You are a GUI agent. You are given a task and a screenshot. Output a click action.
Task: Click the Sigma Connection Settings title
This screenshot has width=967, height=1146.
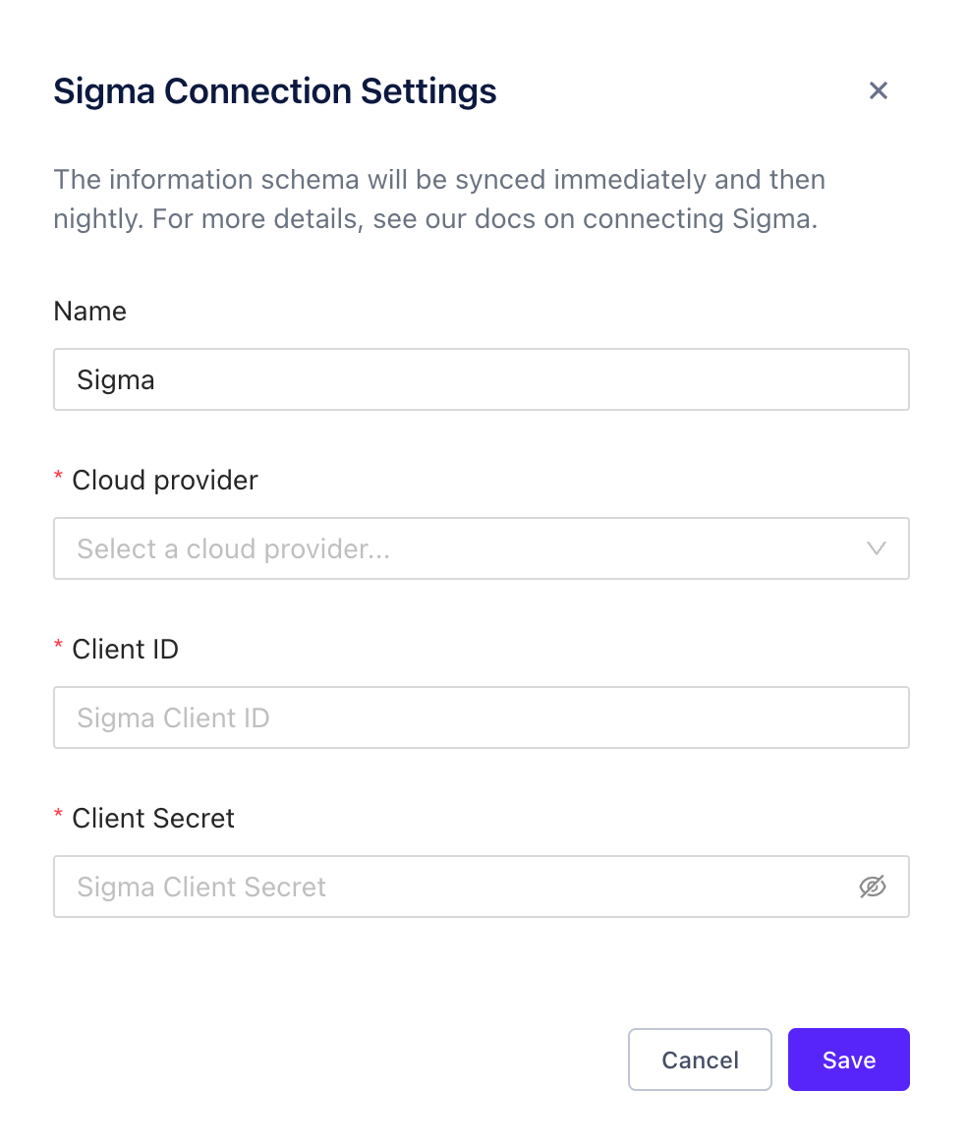[x=274, y=91]
